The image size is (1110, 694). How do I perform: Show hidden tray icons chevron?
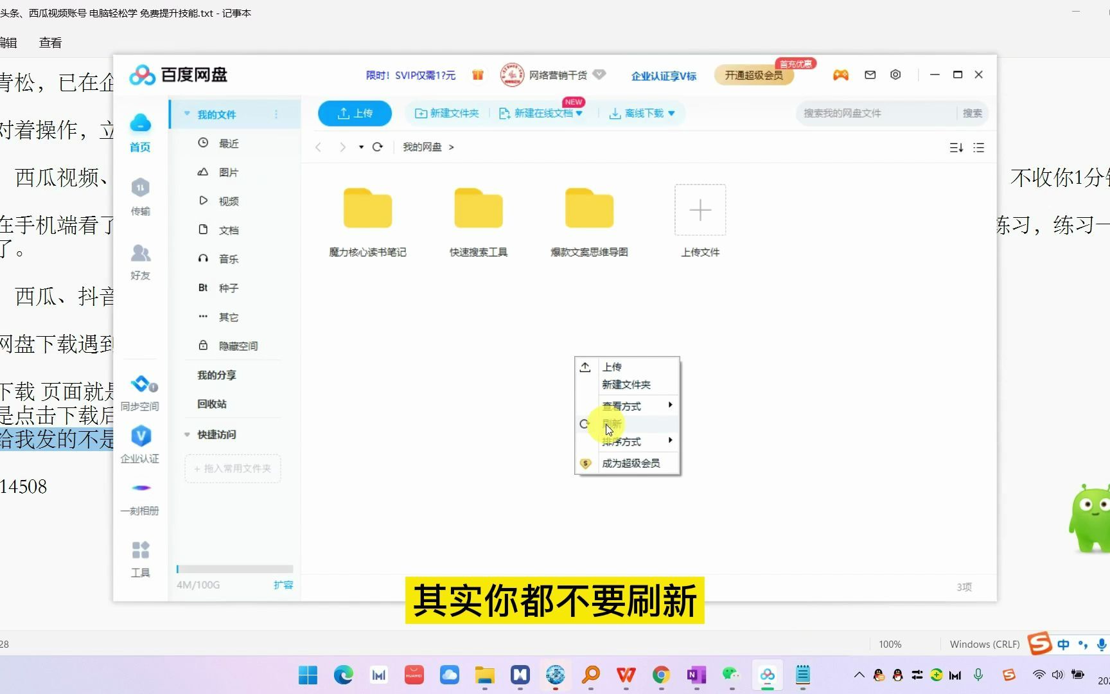click(x=859, y=675)
